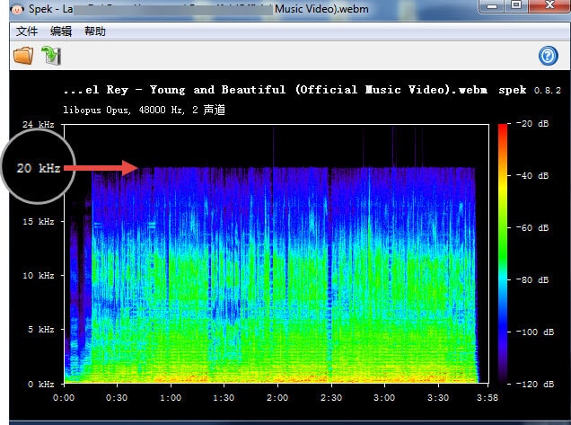Click the 2:00 time axis marker
The width and height of the screenshot is (571, 425).
277,396
